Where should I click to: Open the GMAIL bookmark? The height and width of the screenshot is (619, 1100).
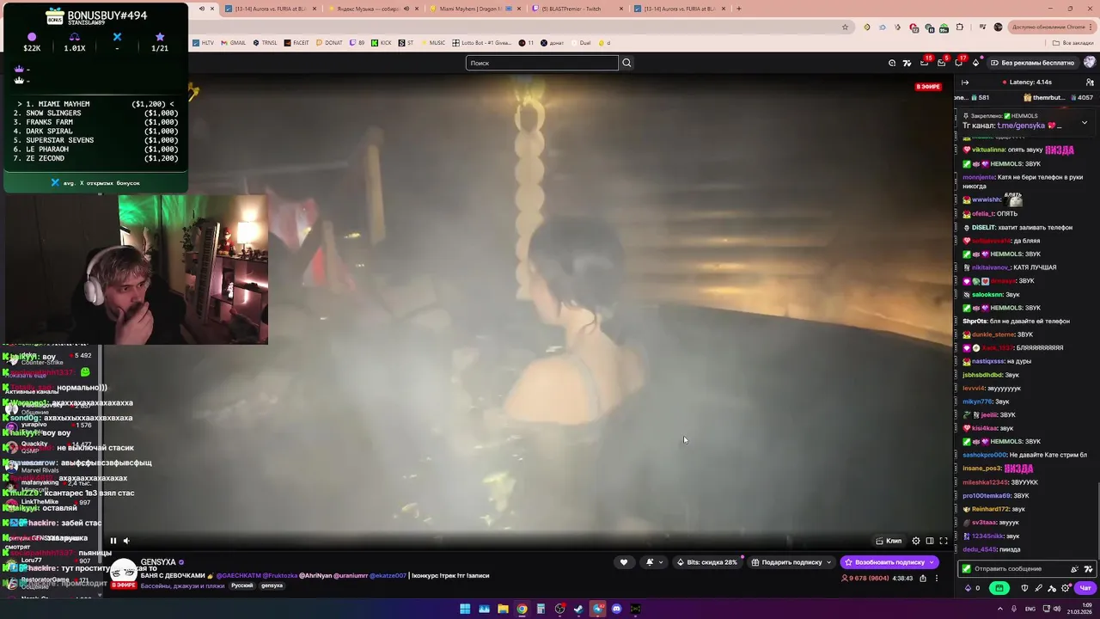coord(233,42)
